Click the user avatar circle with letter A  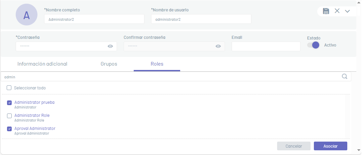[26, 15]
